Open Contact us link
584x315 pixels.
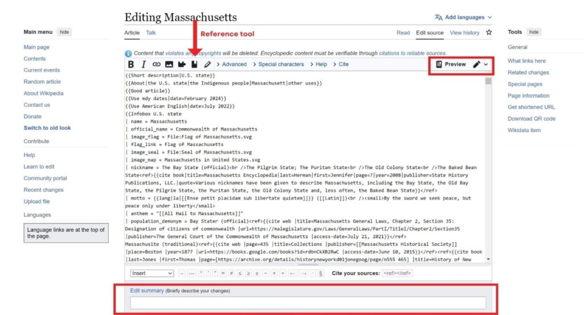click(x=37, y=105)
